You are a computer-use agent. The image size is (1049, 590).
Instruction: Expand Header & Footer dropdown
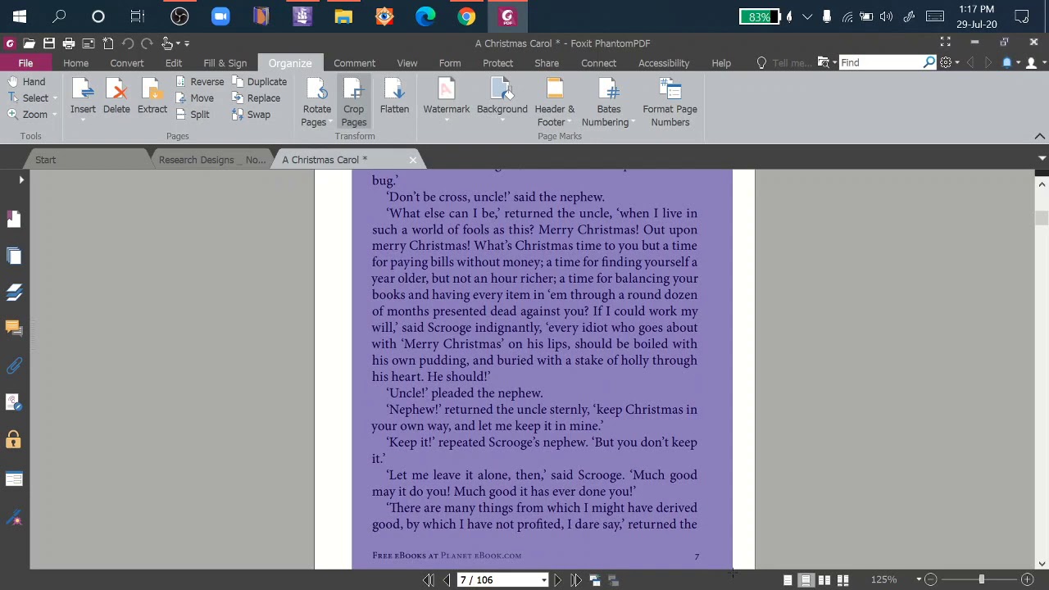(x=569, y=123)
